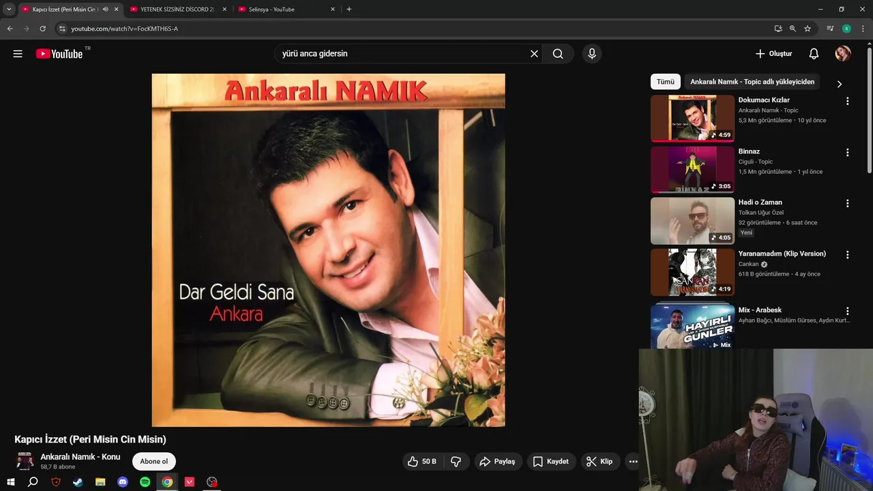873x491 pixels.
Task: Open options menu for Binnaz video
Action: [848, 153]
